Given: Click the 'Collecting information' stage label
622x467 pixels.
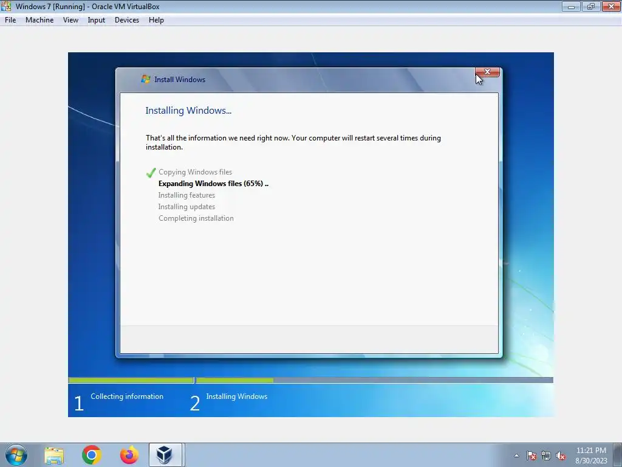Looking at the screenshot, I should pos(127,396).
